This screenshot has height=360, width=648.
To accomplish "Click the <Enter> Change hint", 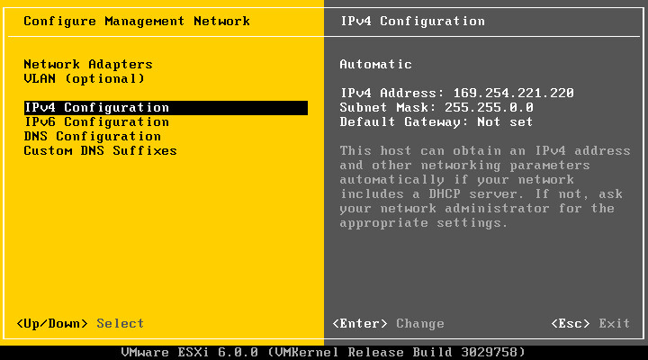I will pyautogui.click(x=388, y=323).
